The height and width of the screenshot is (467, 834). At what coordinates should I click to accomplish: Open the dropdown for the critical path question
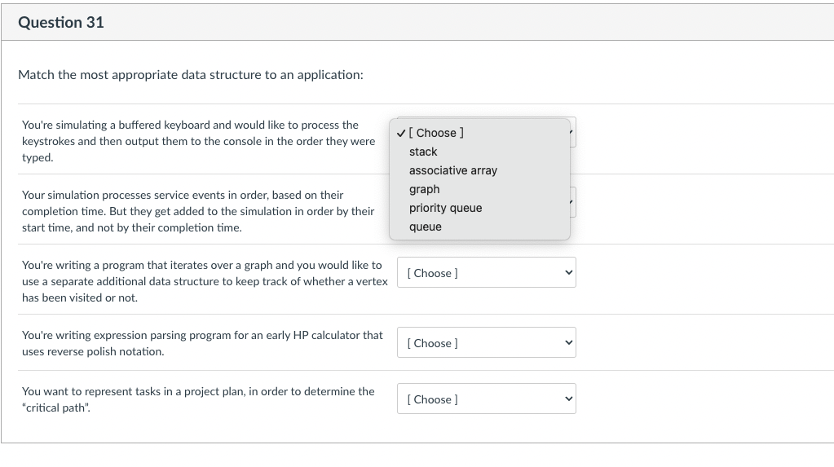click(x=486, y=399)
